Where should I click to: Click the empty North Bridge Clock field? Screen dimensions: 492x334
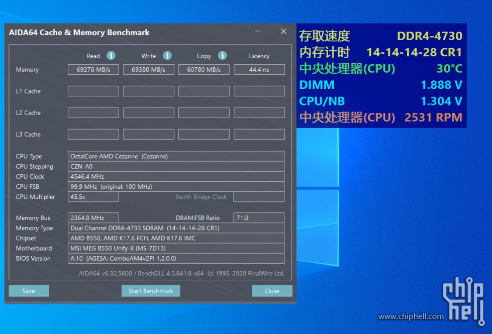click(x=259, y=197)
